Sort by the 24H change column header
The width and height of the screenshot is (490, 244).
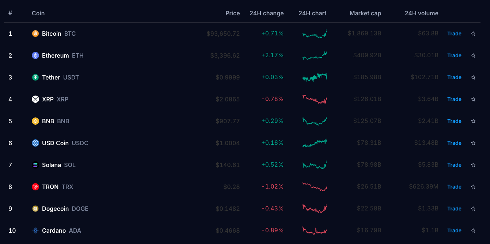[x=267, y=13]
